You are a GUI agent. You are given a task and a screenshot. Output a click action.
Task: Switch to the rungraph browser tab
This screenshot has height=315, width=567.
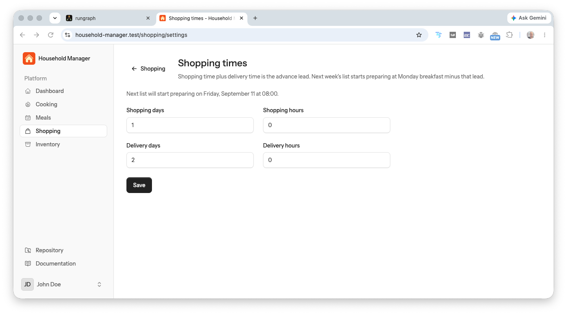coord(108,18)
